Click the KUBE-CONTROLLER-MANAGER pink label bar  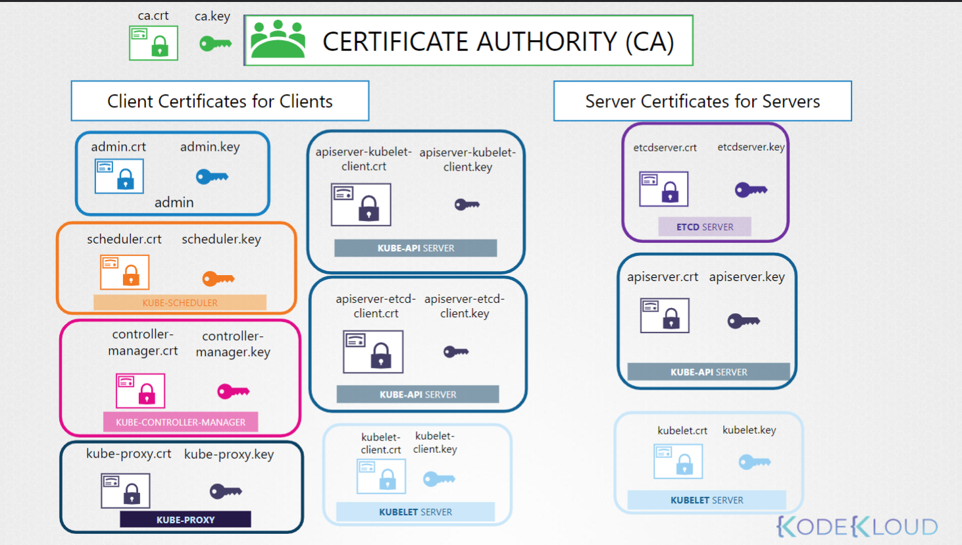point(180,423)
